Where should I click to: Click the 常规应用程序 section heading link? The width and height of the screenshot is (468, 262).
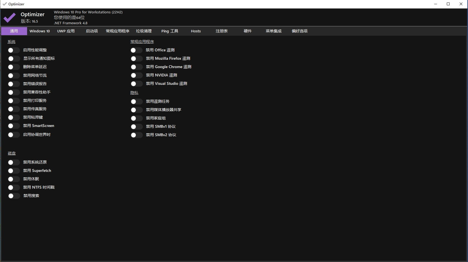[x=142, y=42]
